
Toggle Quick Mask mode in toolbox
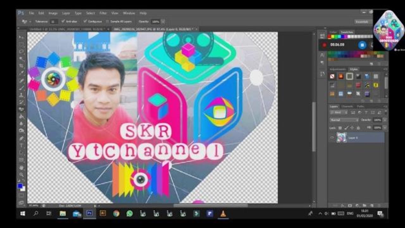22,196
